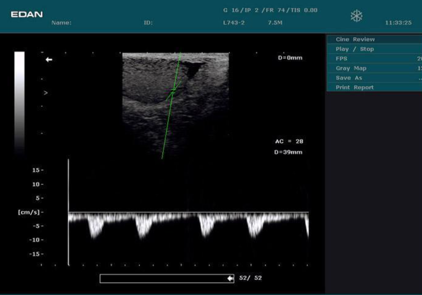Click the '15' velocity scale label
This screenshot has width=422, height=295.
[36, 170]
